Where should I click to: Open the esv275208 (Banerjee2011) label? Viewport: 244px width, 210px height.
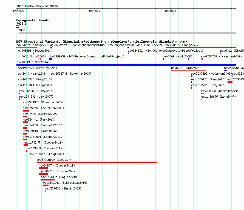click(221, 91)
